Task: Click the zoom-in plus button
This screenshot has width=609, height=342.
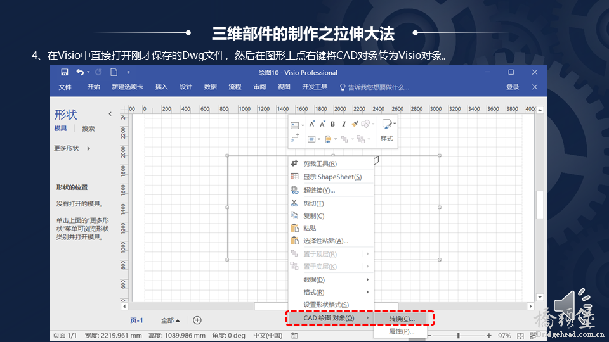Action: pyautogui.click(x=489, y=336)
